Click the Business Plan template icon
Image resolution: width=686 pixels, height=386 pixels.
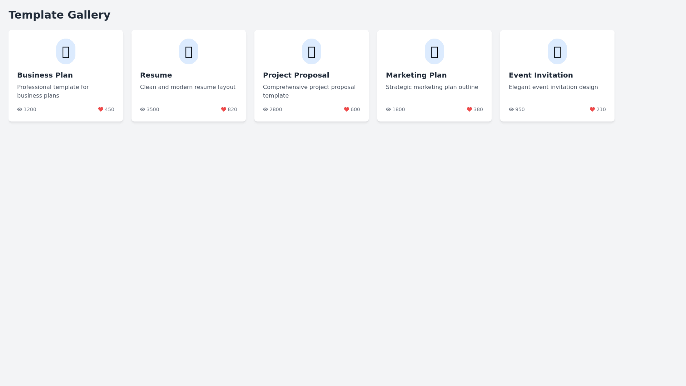(66, 51)
